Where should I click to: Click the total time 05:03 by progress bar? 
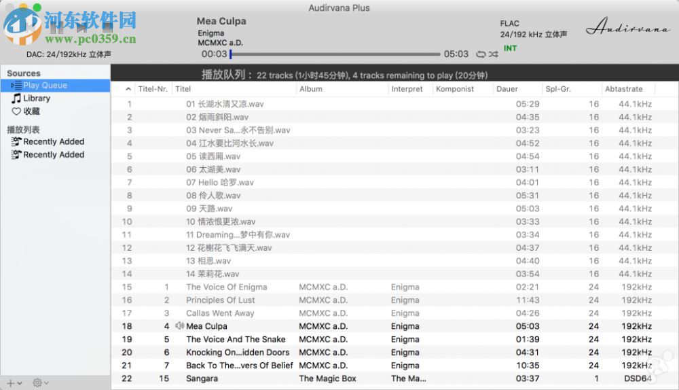(456, 54)
